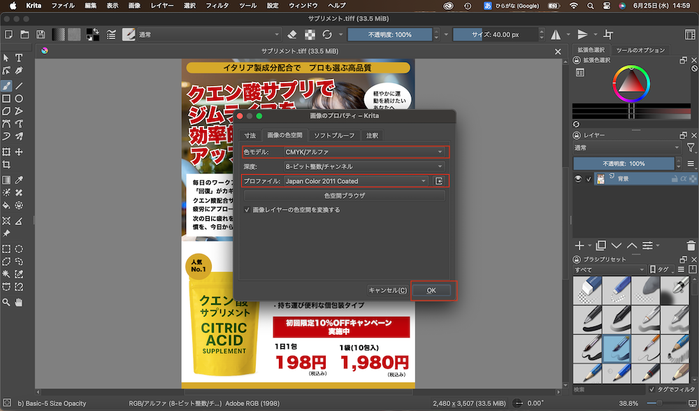Open プロファイル dropdown Japan Color 2011 Coated

coord(356,181)
